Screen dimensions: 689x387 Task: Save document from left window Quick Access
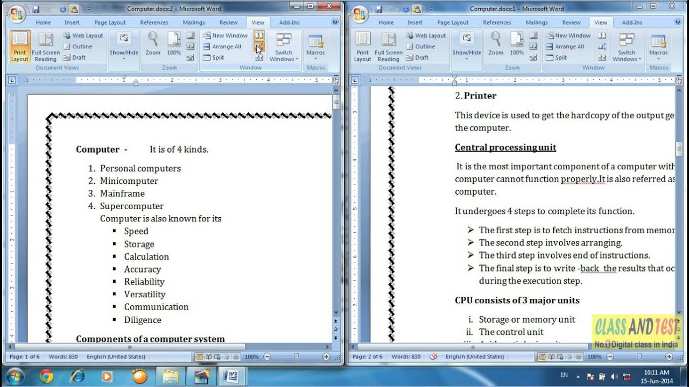click(x=36, y=9)
